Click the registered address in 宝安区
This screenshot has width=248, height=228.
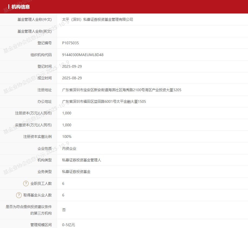pyautogui.click(x=121, y=90)
